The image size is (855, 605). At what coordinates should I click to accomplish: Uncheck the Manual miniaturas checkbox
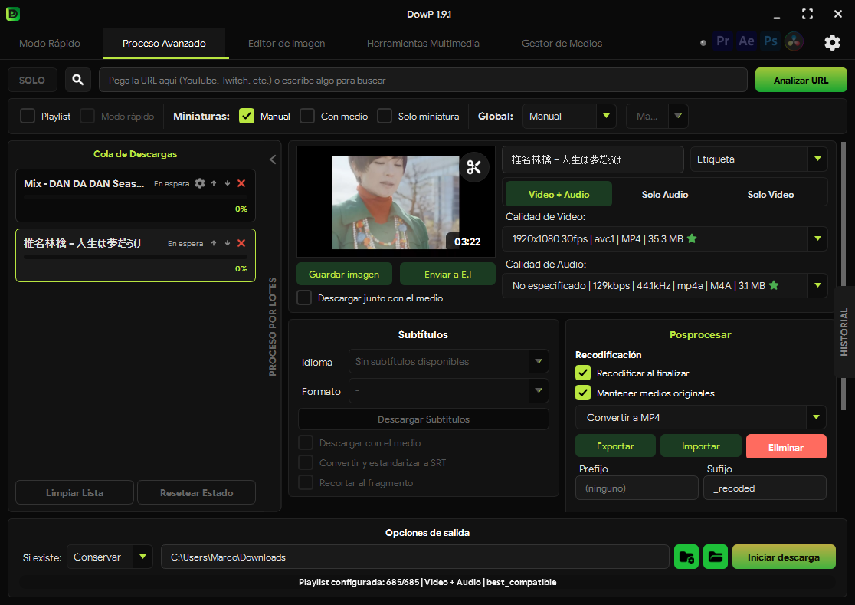point(247,117)
